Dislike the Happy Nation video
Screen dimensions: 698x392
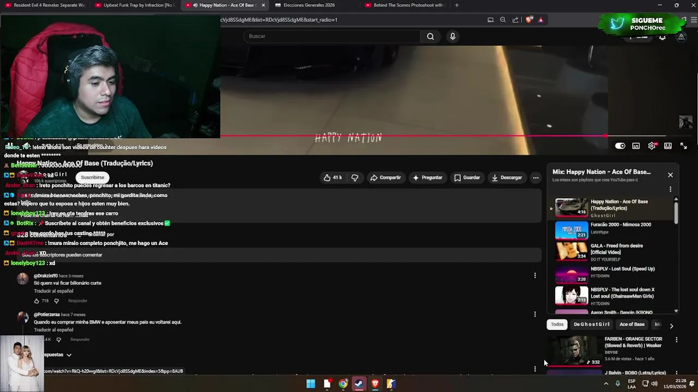tap(354, 177)
